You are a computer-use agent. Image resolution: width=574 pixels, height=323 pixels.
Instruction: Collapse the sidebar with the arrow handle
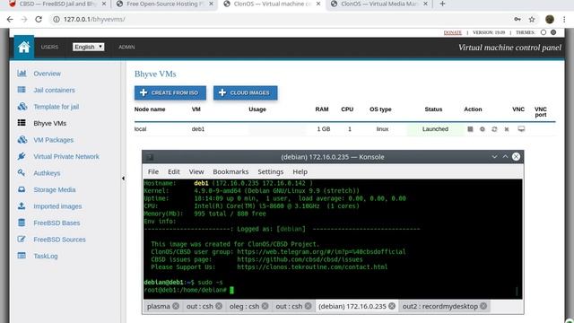tap(124, 179)
